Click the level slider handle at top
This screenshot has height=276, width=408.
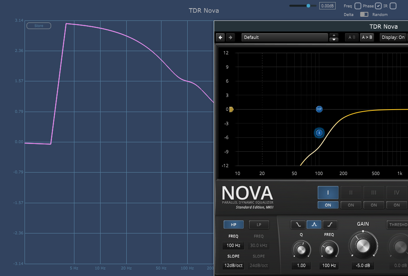point(308,6)
